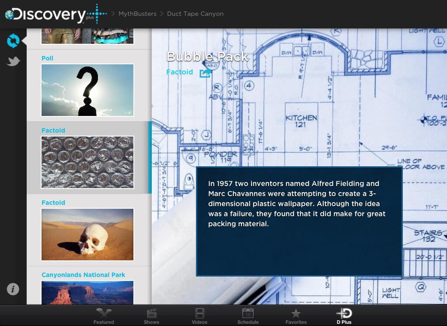Click the info icon in left sidebar
Screen dimensions: 447x326
click(x=13, y=289)
